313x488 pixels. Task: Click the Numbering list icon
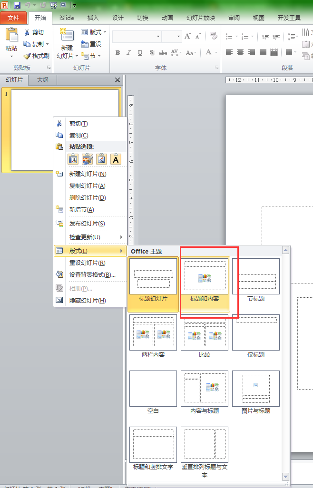pyautogui.click(x=245, y=37)
